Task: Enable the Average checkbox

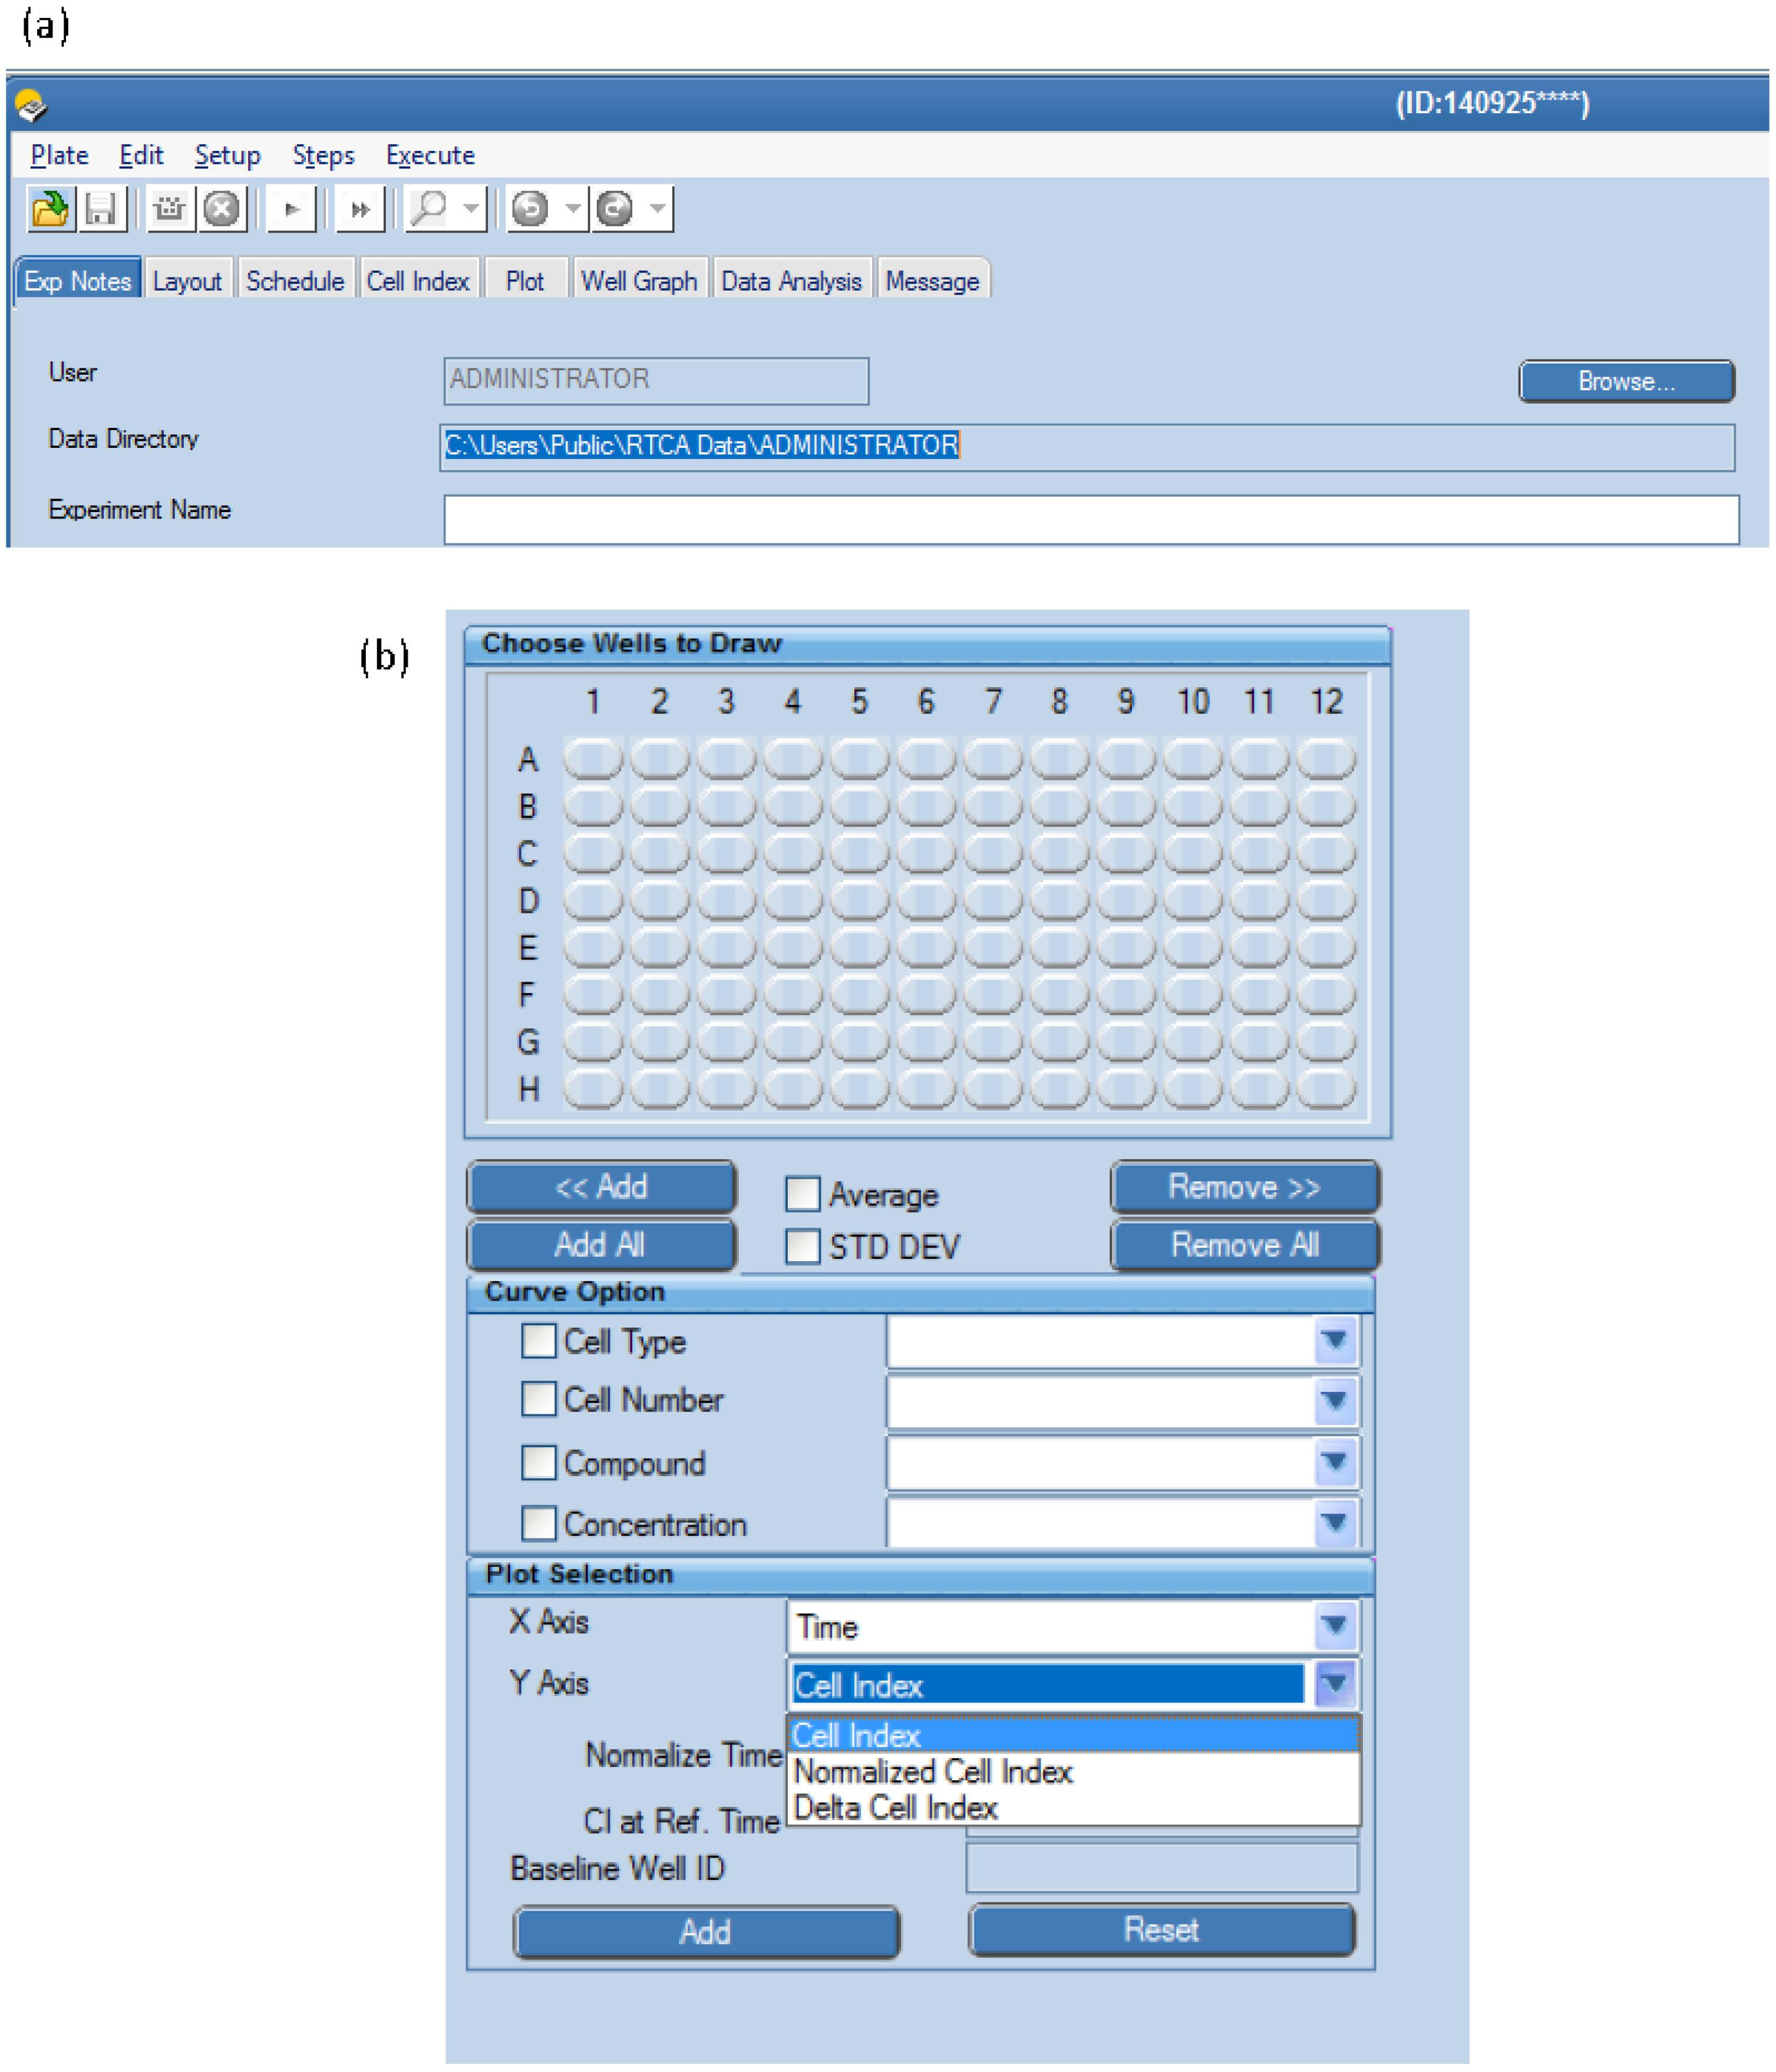Action: (802, 1193)
